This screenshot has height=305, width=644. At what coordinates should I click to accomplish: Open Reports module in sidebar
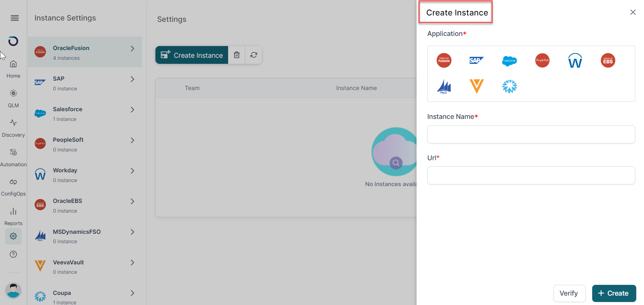point(13,217)
